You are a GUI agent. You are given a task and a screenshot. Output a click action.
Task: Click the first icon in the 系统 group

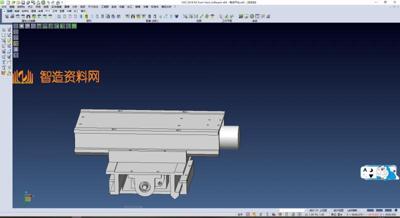pyautogui.click(x=241, y=16)
